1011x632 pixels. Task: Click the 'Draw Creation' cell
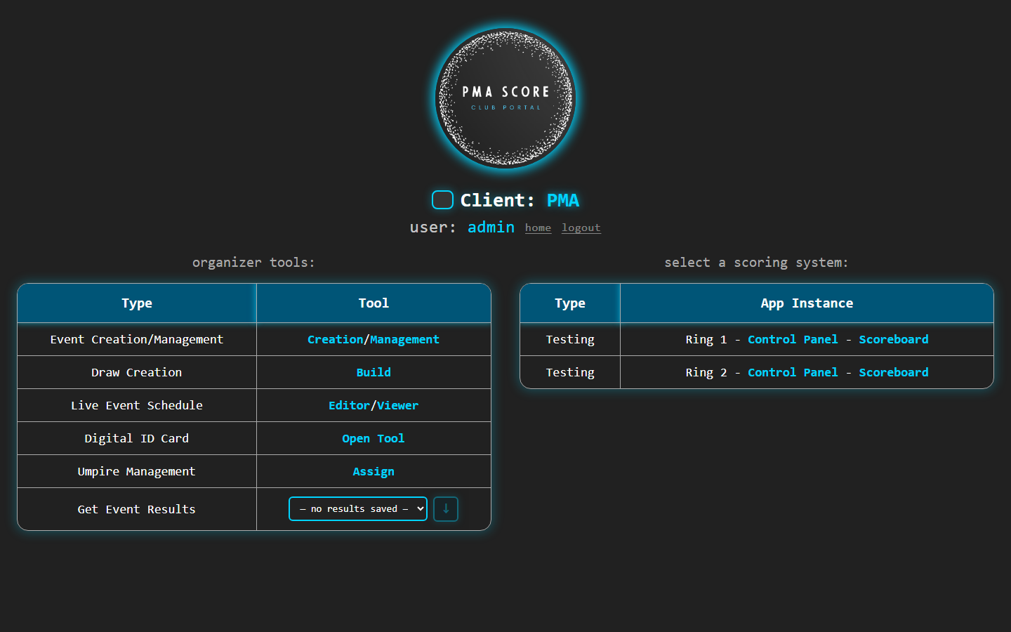click(137, 373)
